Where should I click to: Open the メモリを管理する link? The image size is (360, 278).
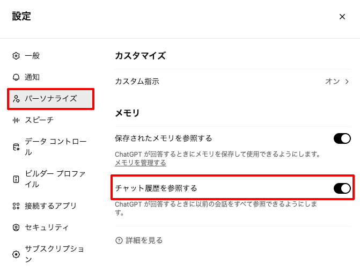[140, 163]
